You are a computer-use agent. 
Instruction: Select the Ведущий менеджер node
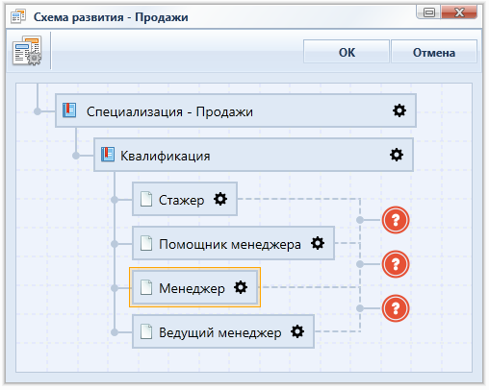(x=223, y=331)
